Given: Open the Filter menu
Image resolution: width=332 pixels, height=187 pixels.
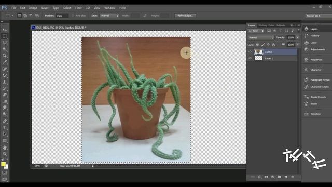Looking at the screenshot, I should coord(78,8).
